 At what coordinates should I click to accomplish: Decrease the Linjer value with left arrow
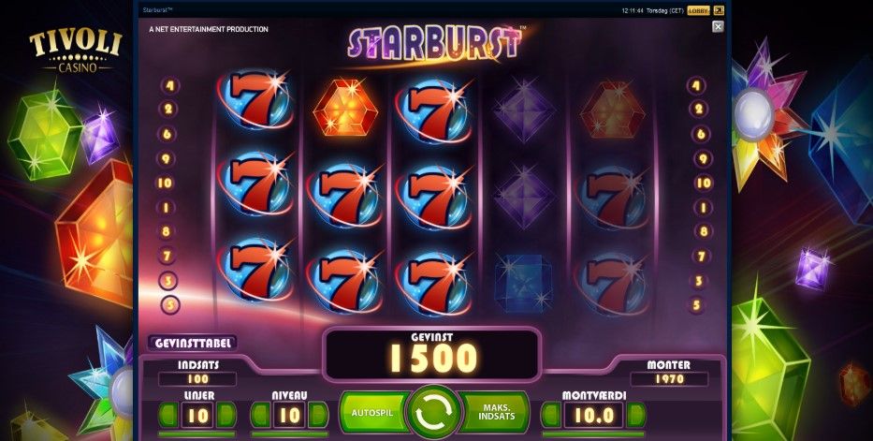pyautogui.click(x=168, y=416)
